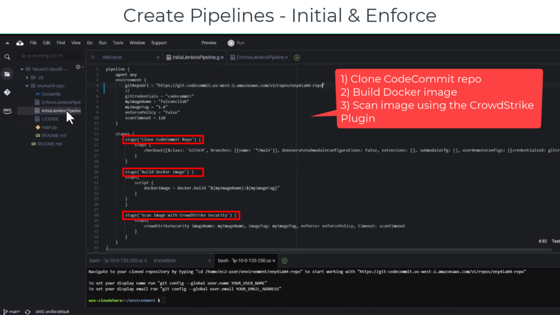Click the sync changes icon in status bar
Viewport: 560px width, 315px height.
coord(27,312)
